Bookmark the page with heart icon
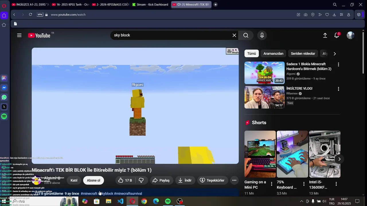367x206 pixels. [327, 15]
